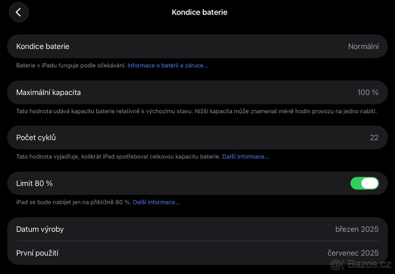Disable the Limit 80 % charging toggle
This screenshot has height=274, width=395.
(x=365, y=183)
